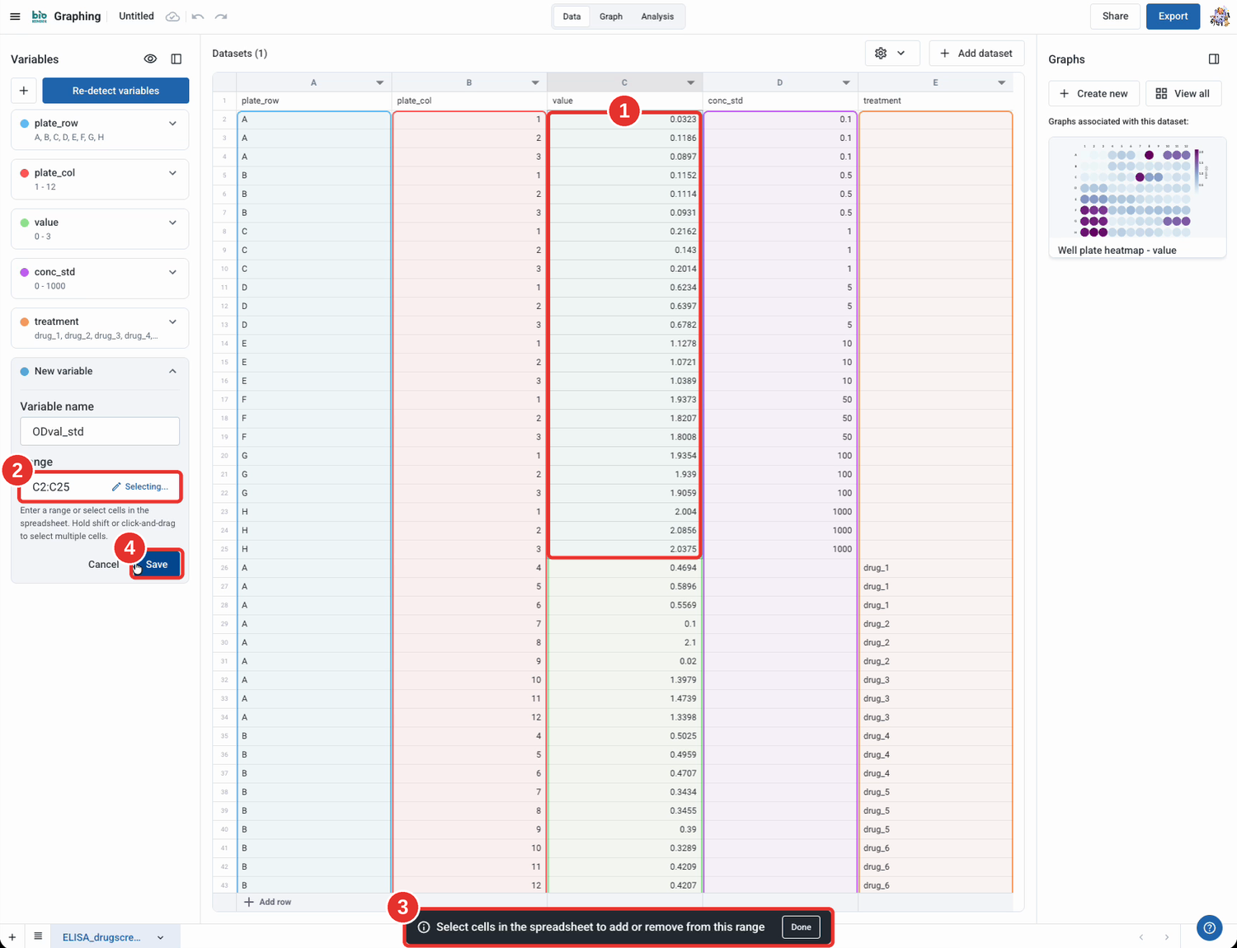The height and width of the screenshot is (948, 1237).
Task: Expand the treatment variable card
Action: pyautogui.click(x=172, y=321)
